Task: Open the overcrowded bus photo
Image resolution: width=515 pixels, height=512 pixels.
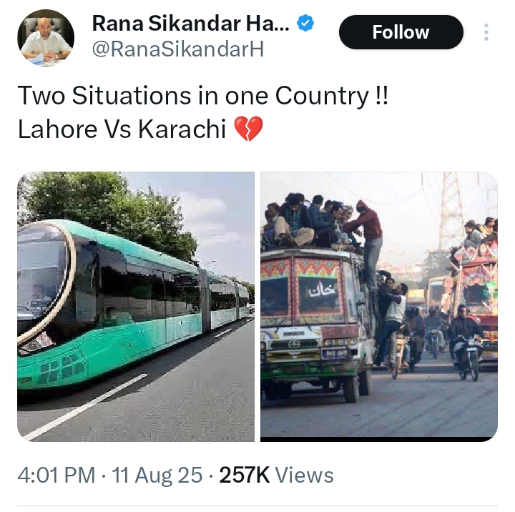Action: coord(379,306)
